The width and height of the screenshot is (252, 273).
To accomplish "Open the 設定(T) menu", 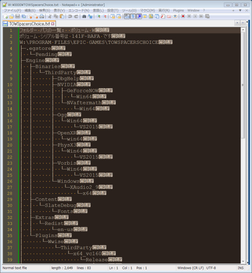I will point(112,10).
